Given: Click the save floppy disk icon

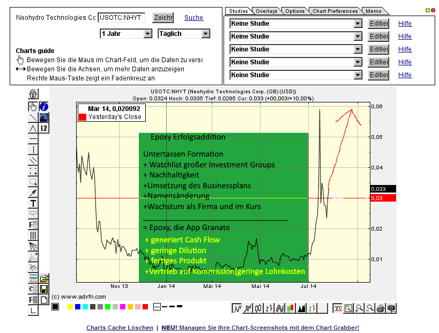Looking at the screenshot, I should coord(44,288).
